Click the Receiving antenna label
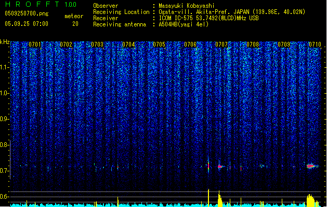 point(120,24)
